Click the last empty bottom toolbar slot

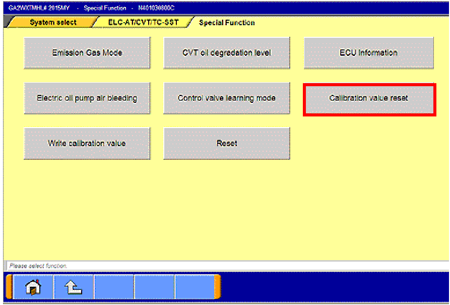click(x=195, y=287)
